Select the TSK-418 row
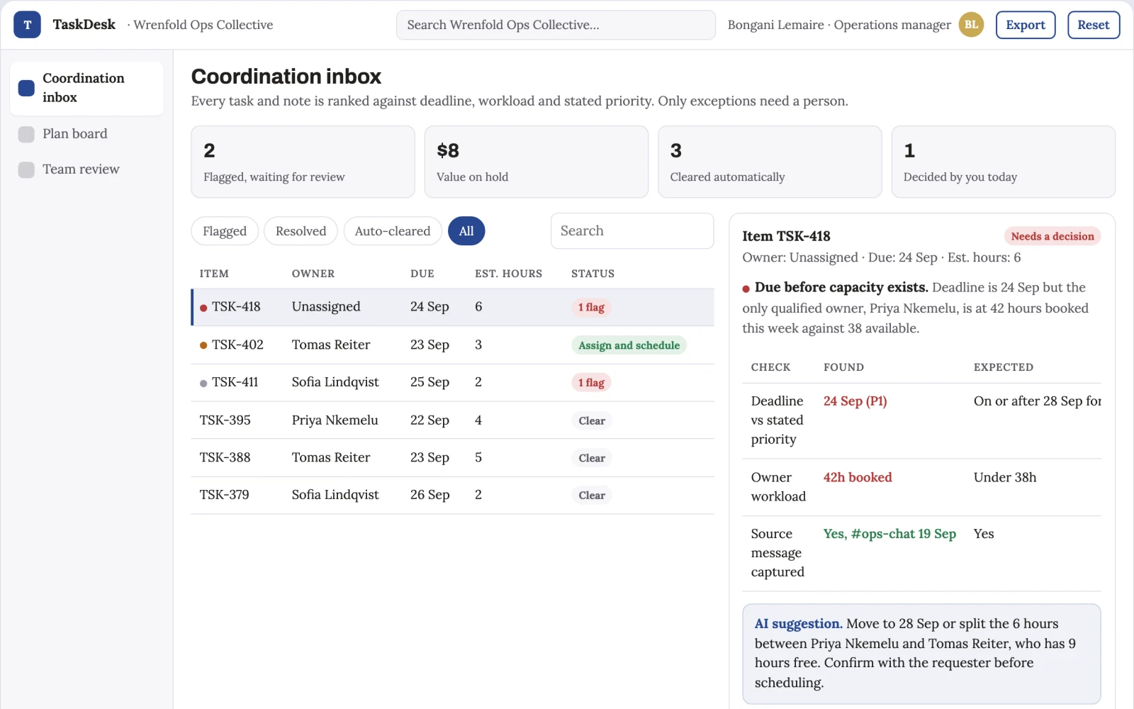 point(452,307)
